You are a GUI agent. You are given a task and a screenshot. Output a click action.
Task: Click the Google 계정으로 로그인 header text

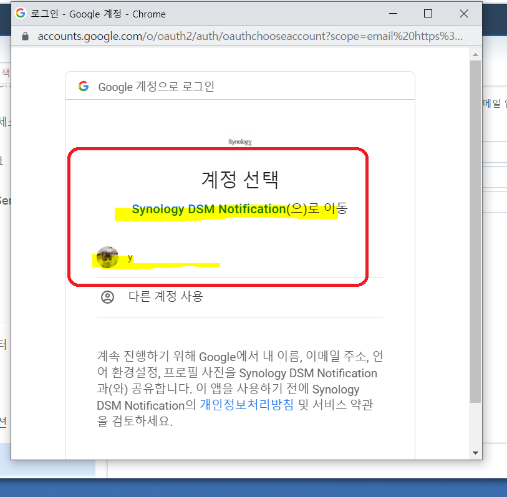[156, 87]
